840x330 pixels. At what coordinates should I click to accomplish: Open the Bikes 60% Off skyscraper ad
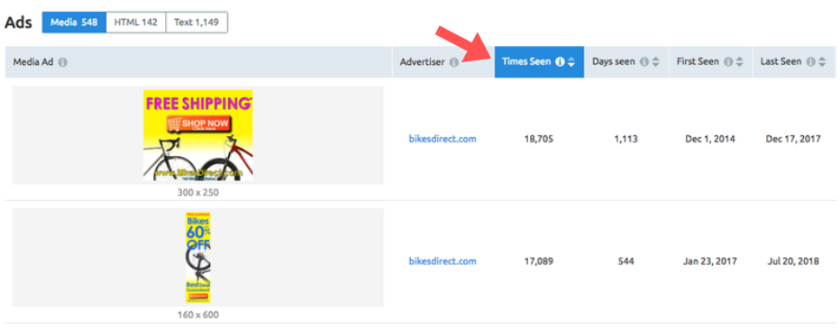pos(198,258)
